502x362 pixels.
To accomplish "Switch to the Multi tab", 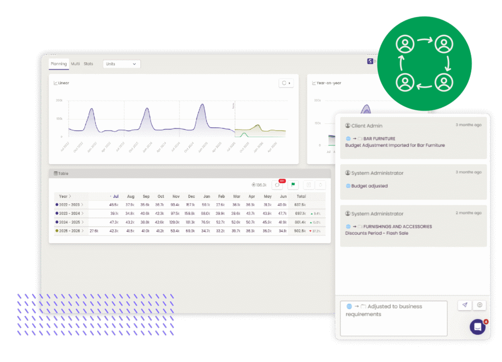I will (75, 64).
